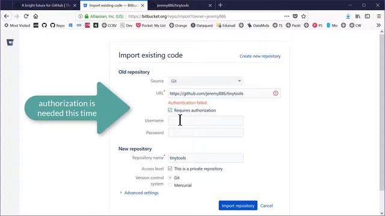Click the Import repository button
Viewport: 385px width, 216px height.
click(x=238, y=205)
